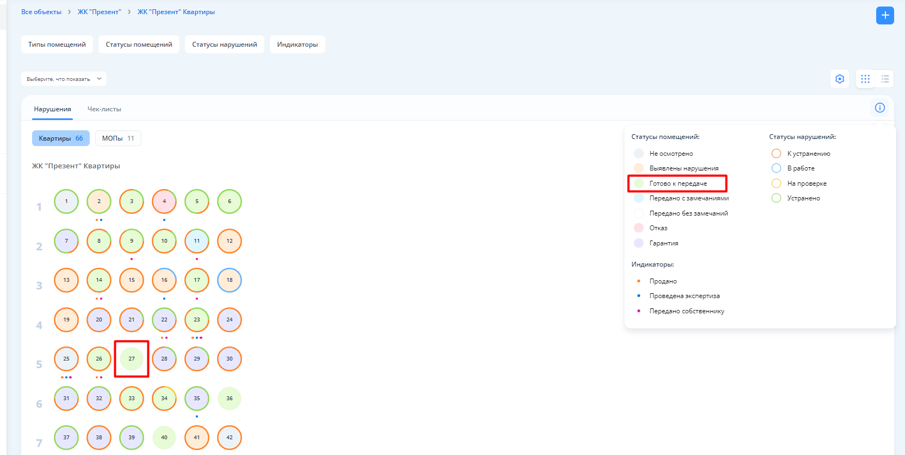Switch to the Чек-листы tab

pos(104,109)
